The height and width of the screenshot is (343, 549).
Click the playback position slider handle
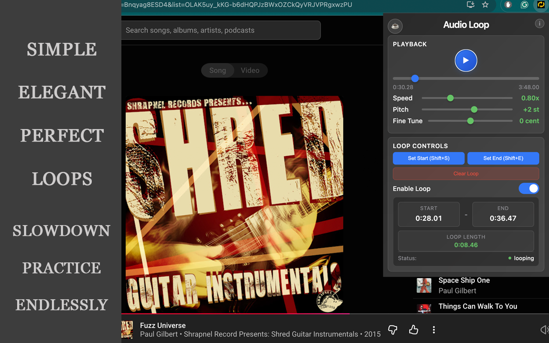(x=415, y=78)
